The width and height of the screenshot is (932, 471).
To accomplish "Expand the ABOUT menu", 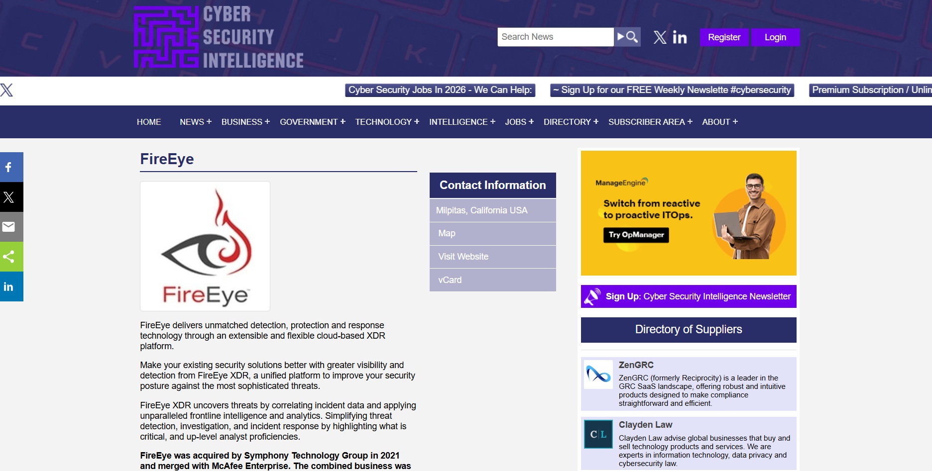I will point(720,122).
